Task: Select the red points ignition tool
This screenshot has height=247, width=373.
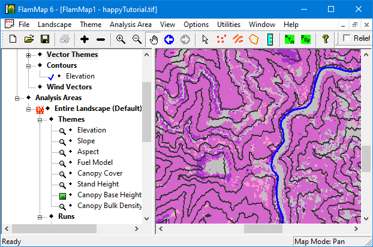Action: 221,39
